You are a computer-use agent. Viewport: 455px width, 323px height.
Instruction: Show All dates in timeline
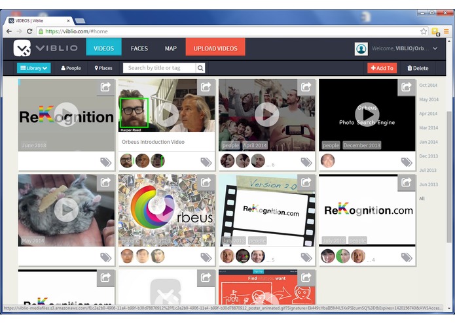(x=422, y=199)
